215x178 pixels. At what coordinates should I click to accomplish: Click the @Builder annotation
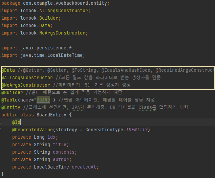pos(12,92)
